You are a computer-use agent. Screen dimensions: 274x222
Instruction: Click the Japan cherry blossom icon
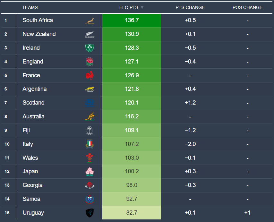pyautogui.click(x=90, y=172)
